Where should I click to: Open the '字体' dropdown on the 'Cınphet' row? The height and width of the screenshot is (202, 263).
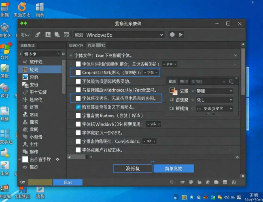[151, 73]
